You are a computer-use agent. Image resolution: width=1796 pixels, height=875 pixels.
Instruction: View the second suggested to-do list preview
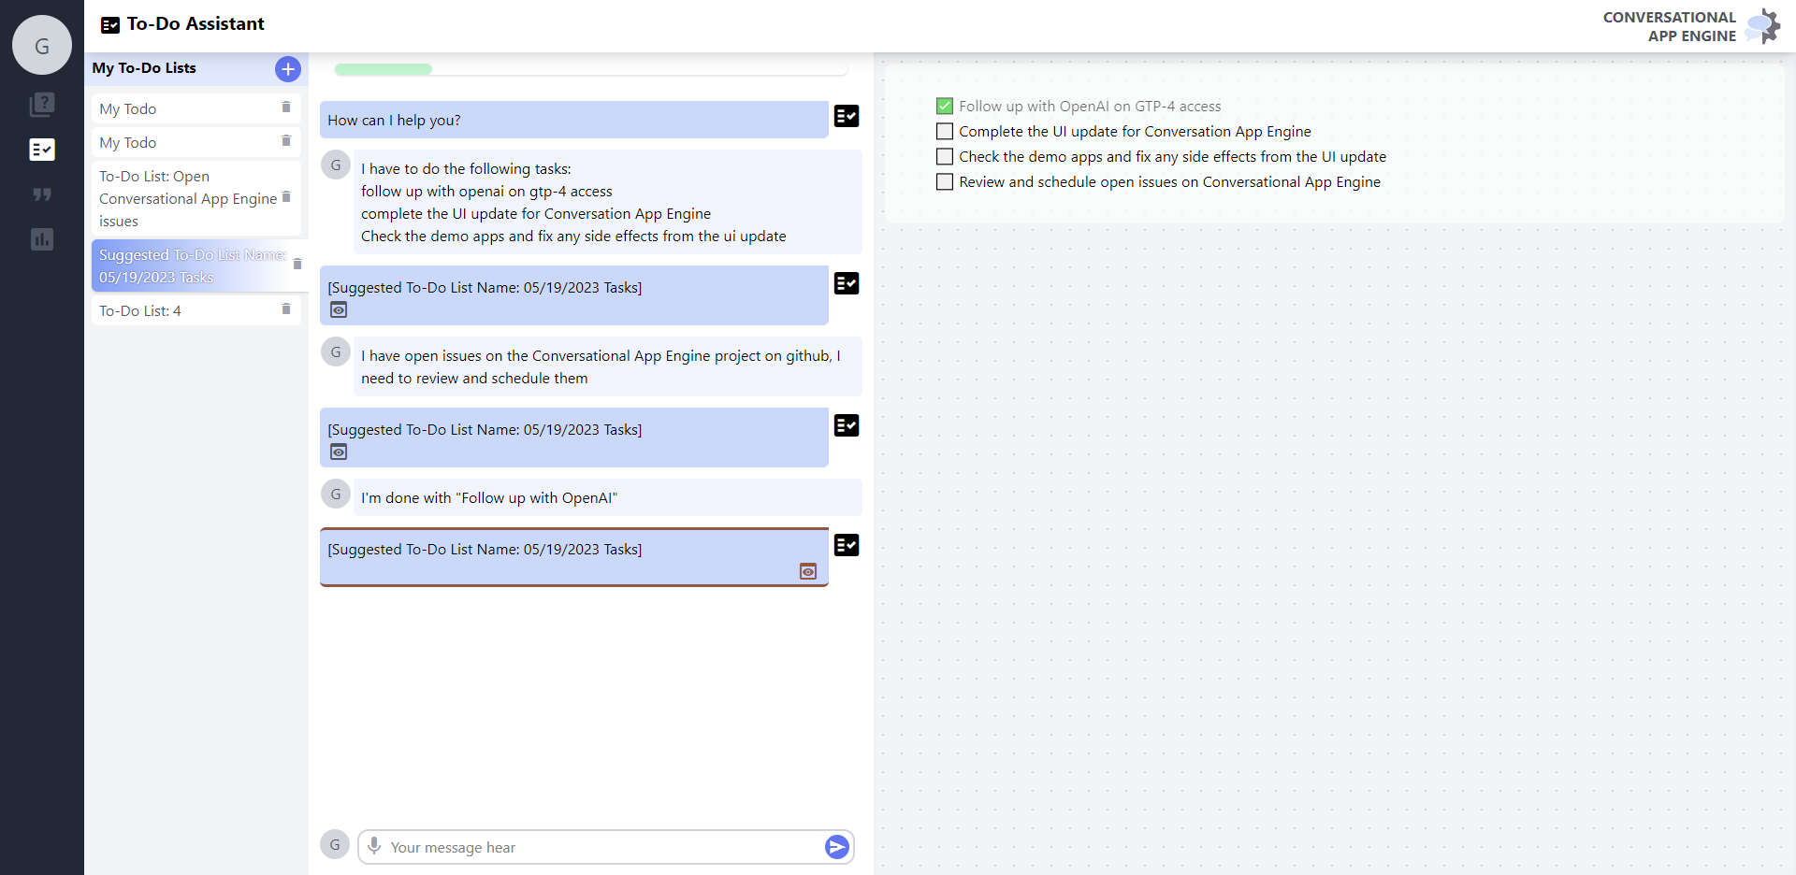[x=339, y=452]
